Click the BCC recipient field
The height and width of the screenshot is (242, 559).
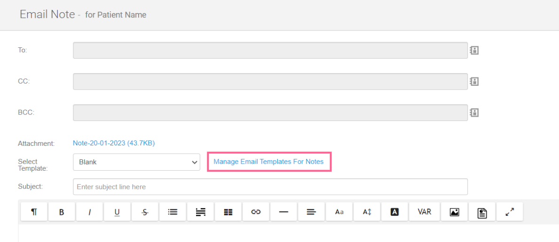[270, 113]
